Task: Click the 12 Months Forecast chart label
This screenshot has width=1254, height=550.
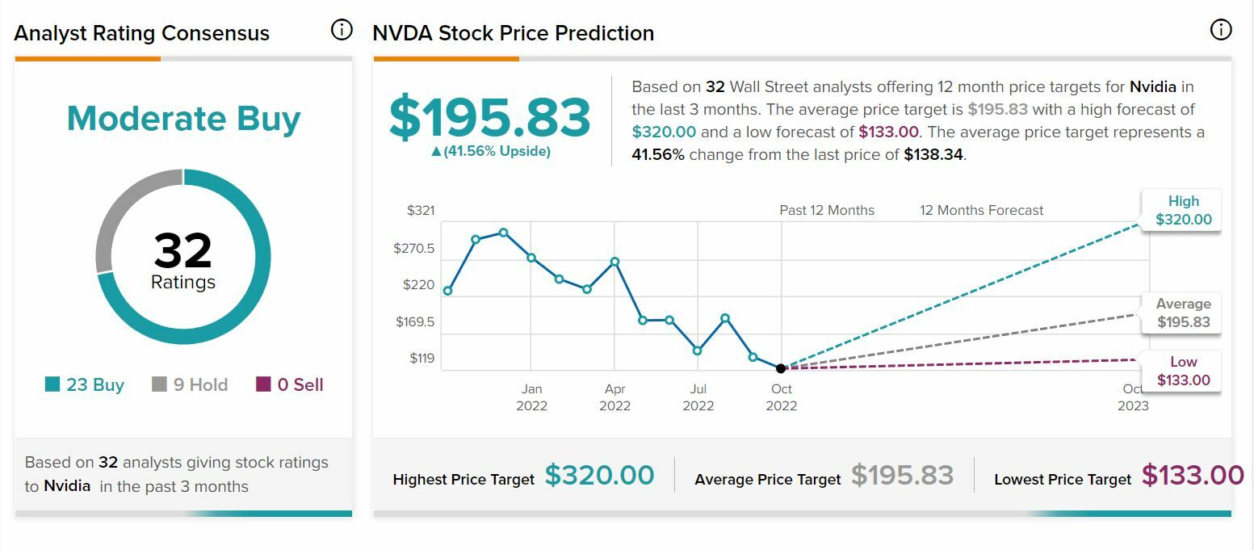Action: tap(981, 210)
